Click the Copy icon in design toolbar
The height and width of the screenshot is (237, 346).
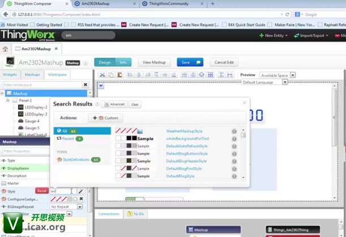pos(111,75)
